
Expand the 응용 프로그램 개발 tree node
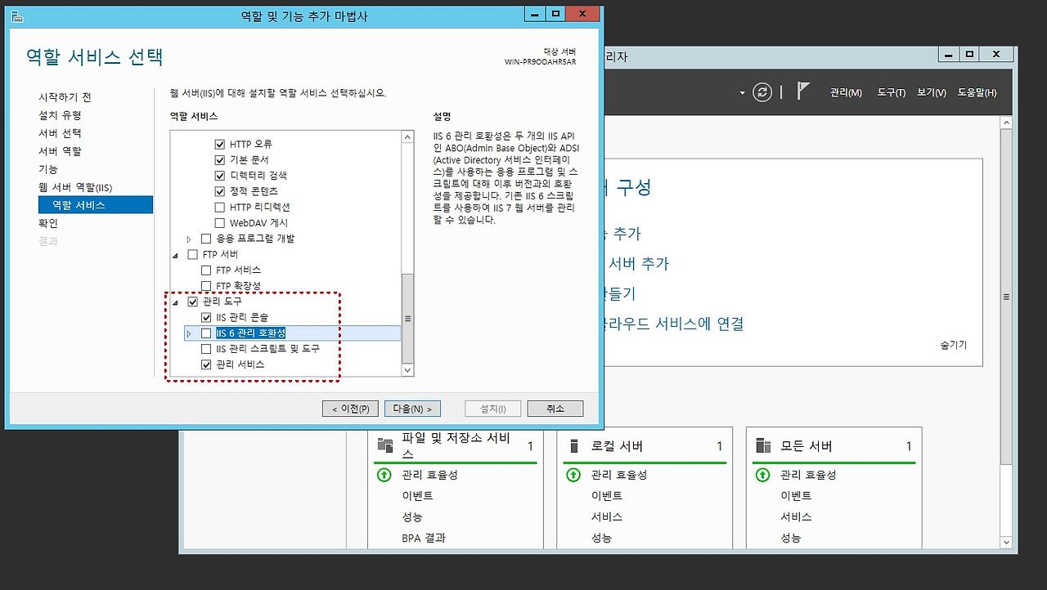click(x=189, y=239)
